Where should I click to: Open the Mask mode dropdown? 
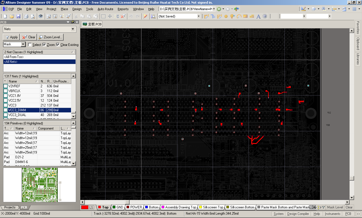[23, 44]
